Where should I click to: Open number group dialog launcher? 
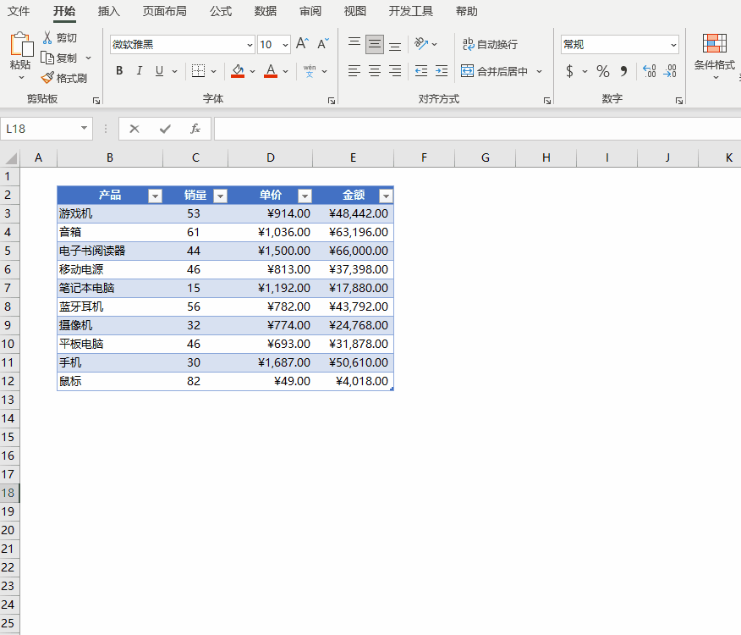[679, 100]
